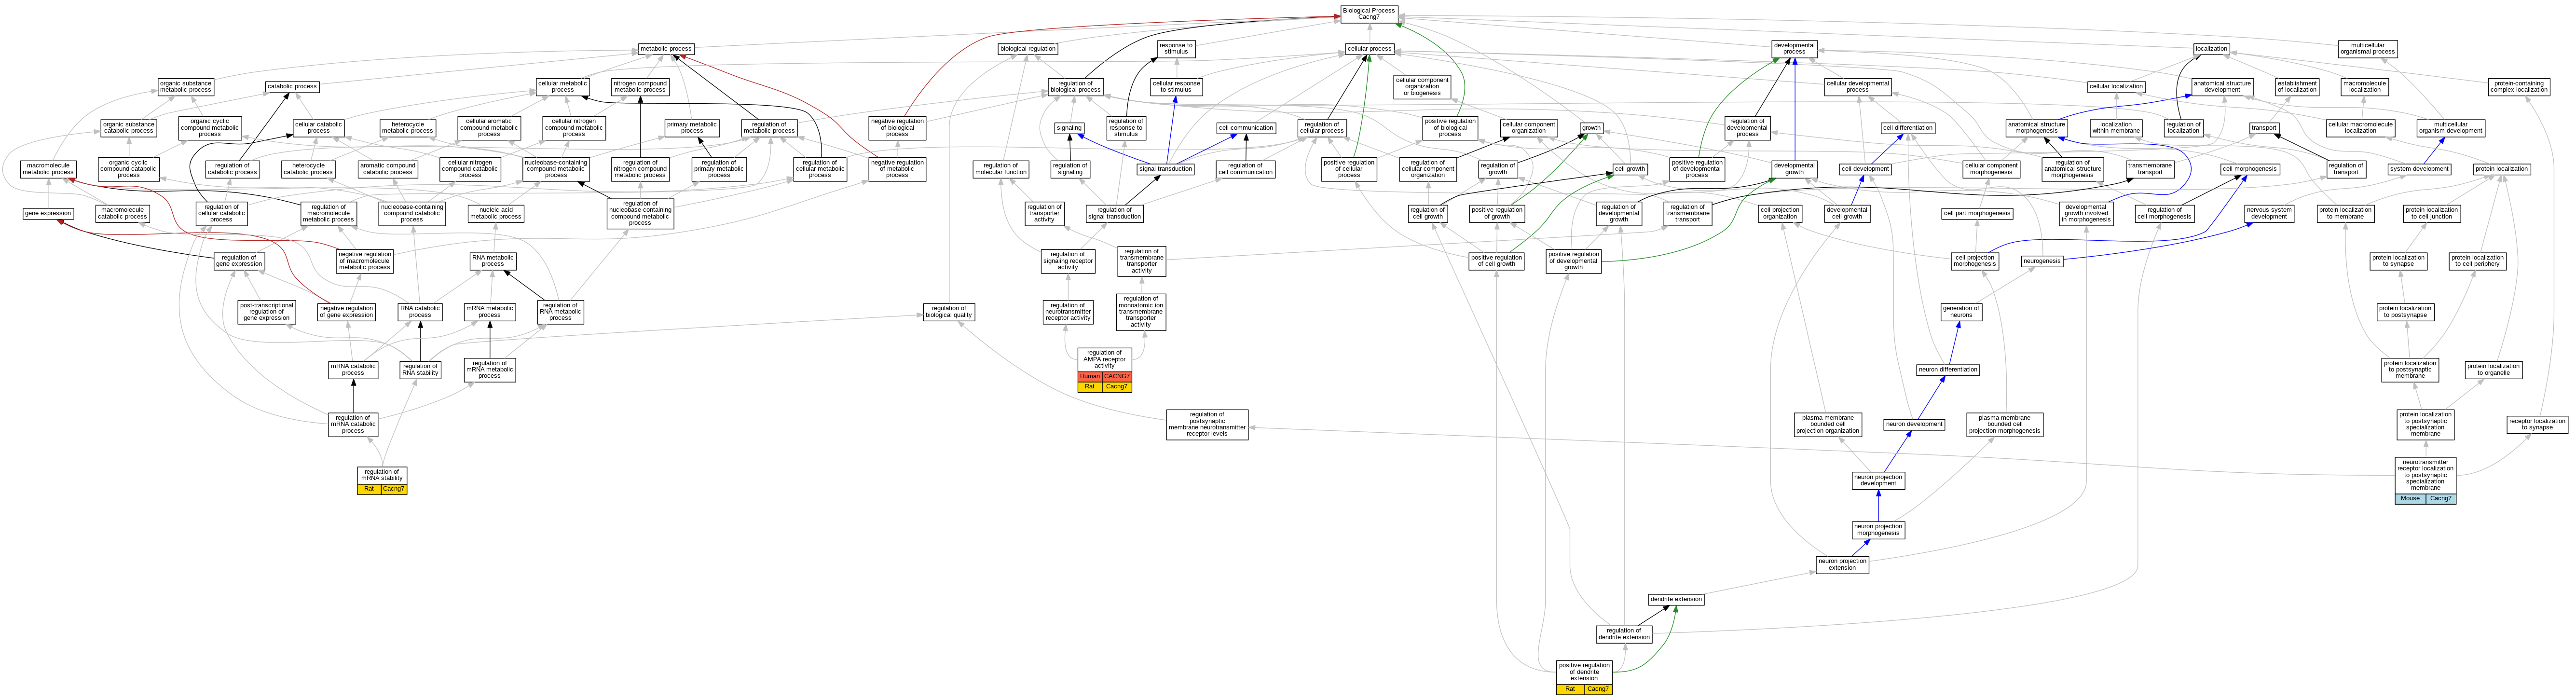The image size is (2576, 700).
Task: Click 'nitrogen compound metabolic process' node
Action: click(x=640, y=86)
